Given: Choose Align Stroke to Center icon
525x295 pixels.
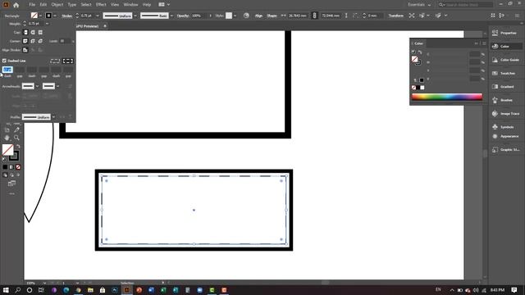Looking at the screenshot, I should (x=25, y=50).
